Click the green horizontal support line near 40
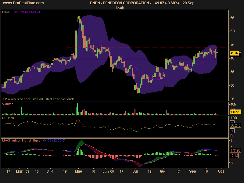 click(131, 59)
